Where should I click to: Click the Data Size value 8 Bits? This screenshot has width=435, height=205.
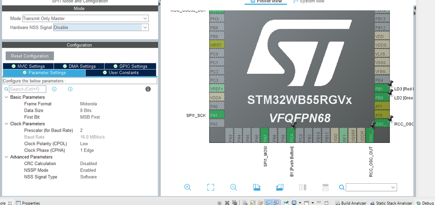pos(86,110)
